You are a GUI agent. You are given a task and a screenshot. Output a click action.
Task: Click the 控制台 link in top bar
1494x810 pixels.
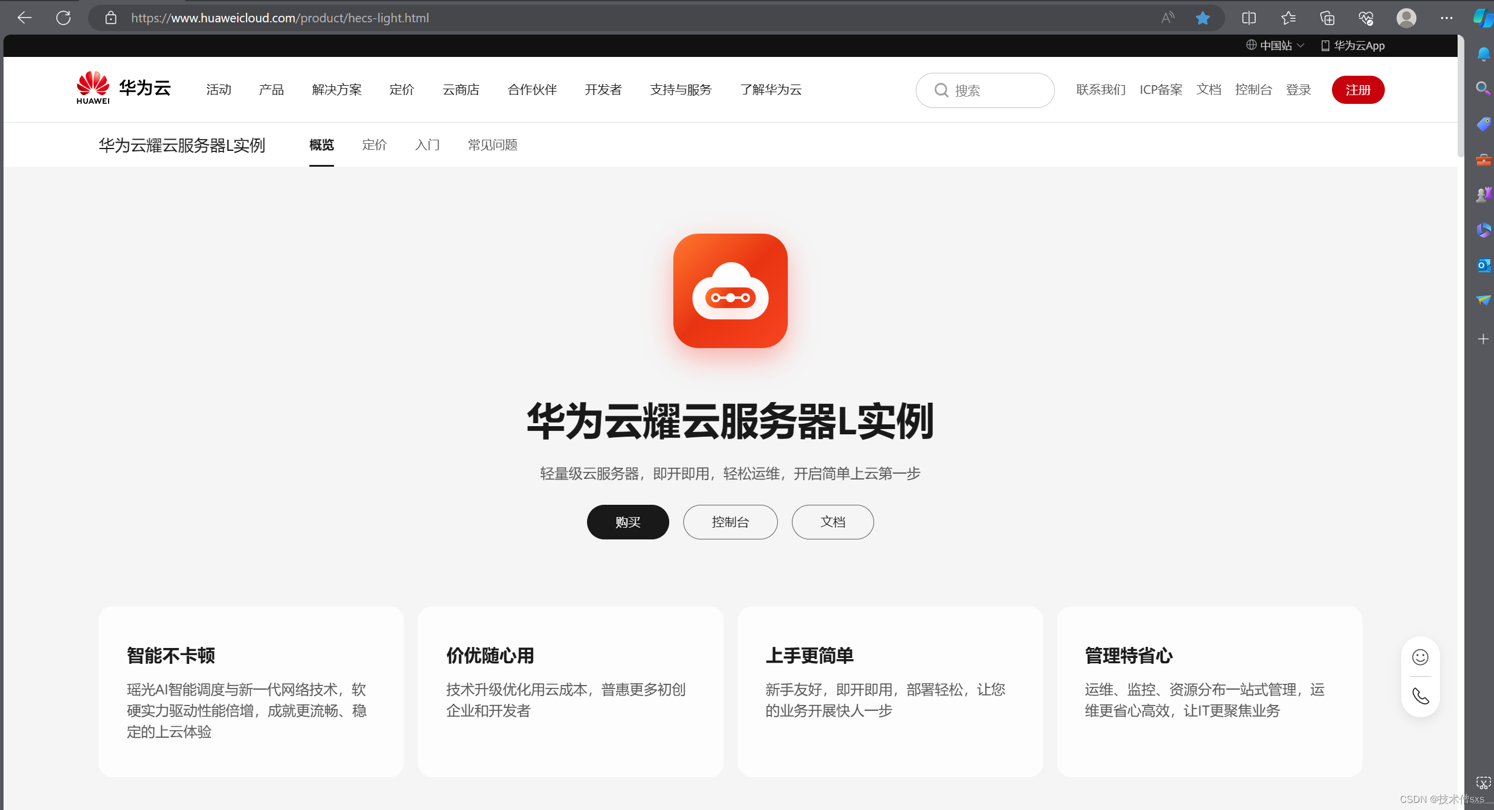[x=1253, y=89]
